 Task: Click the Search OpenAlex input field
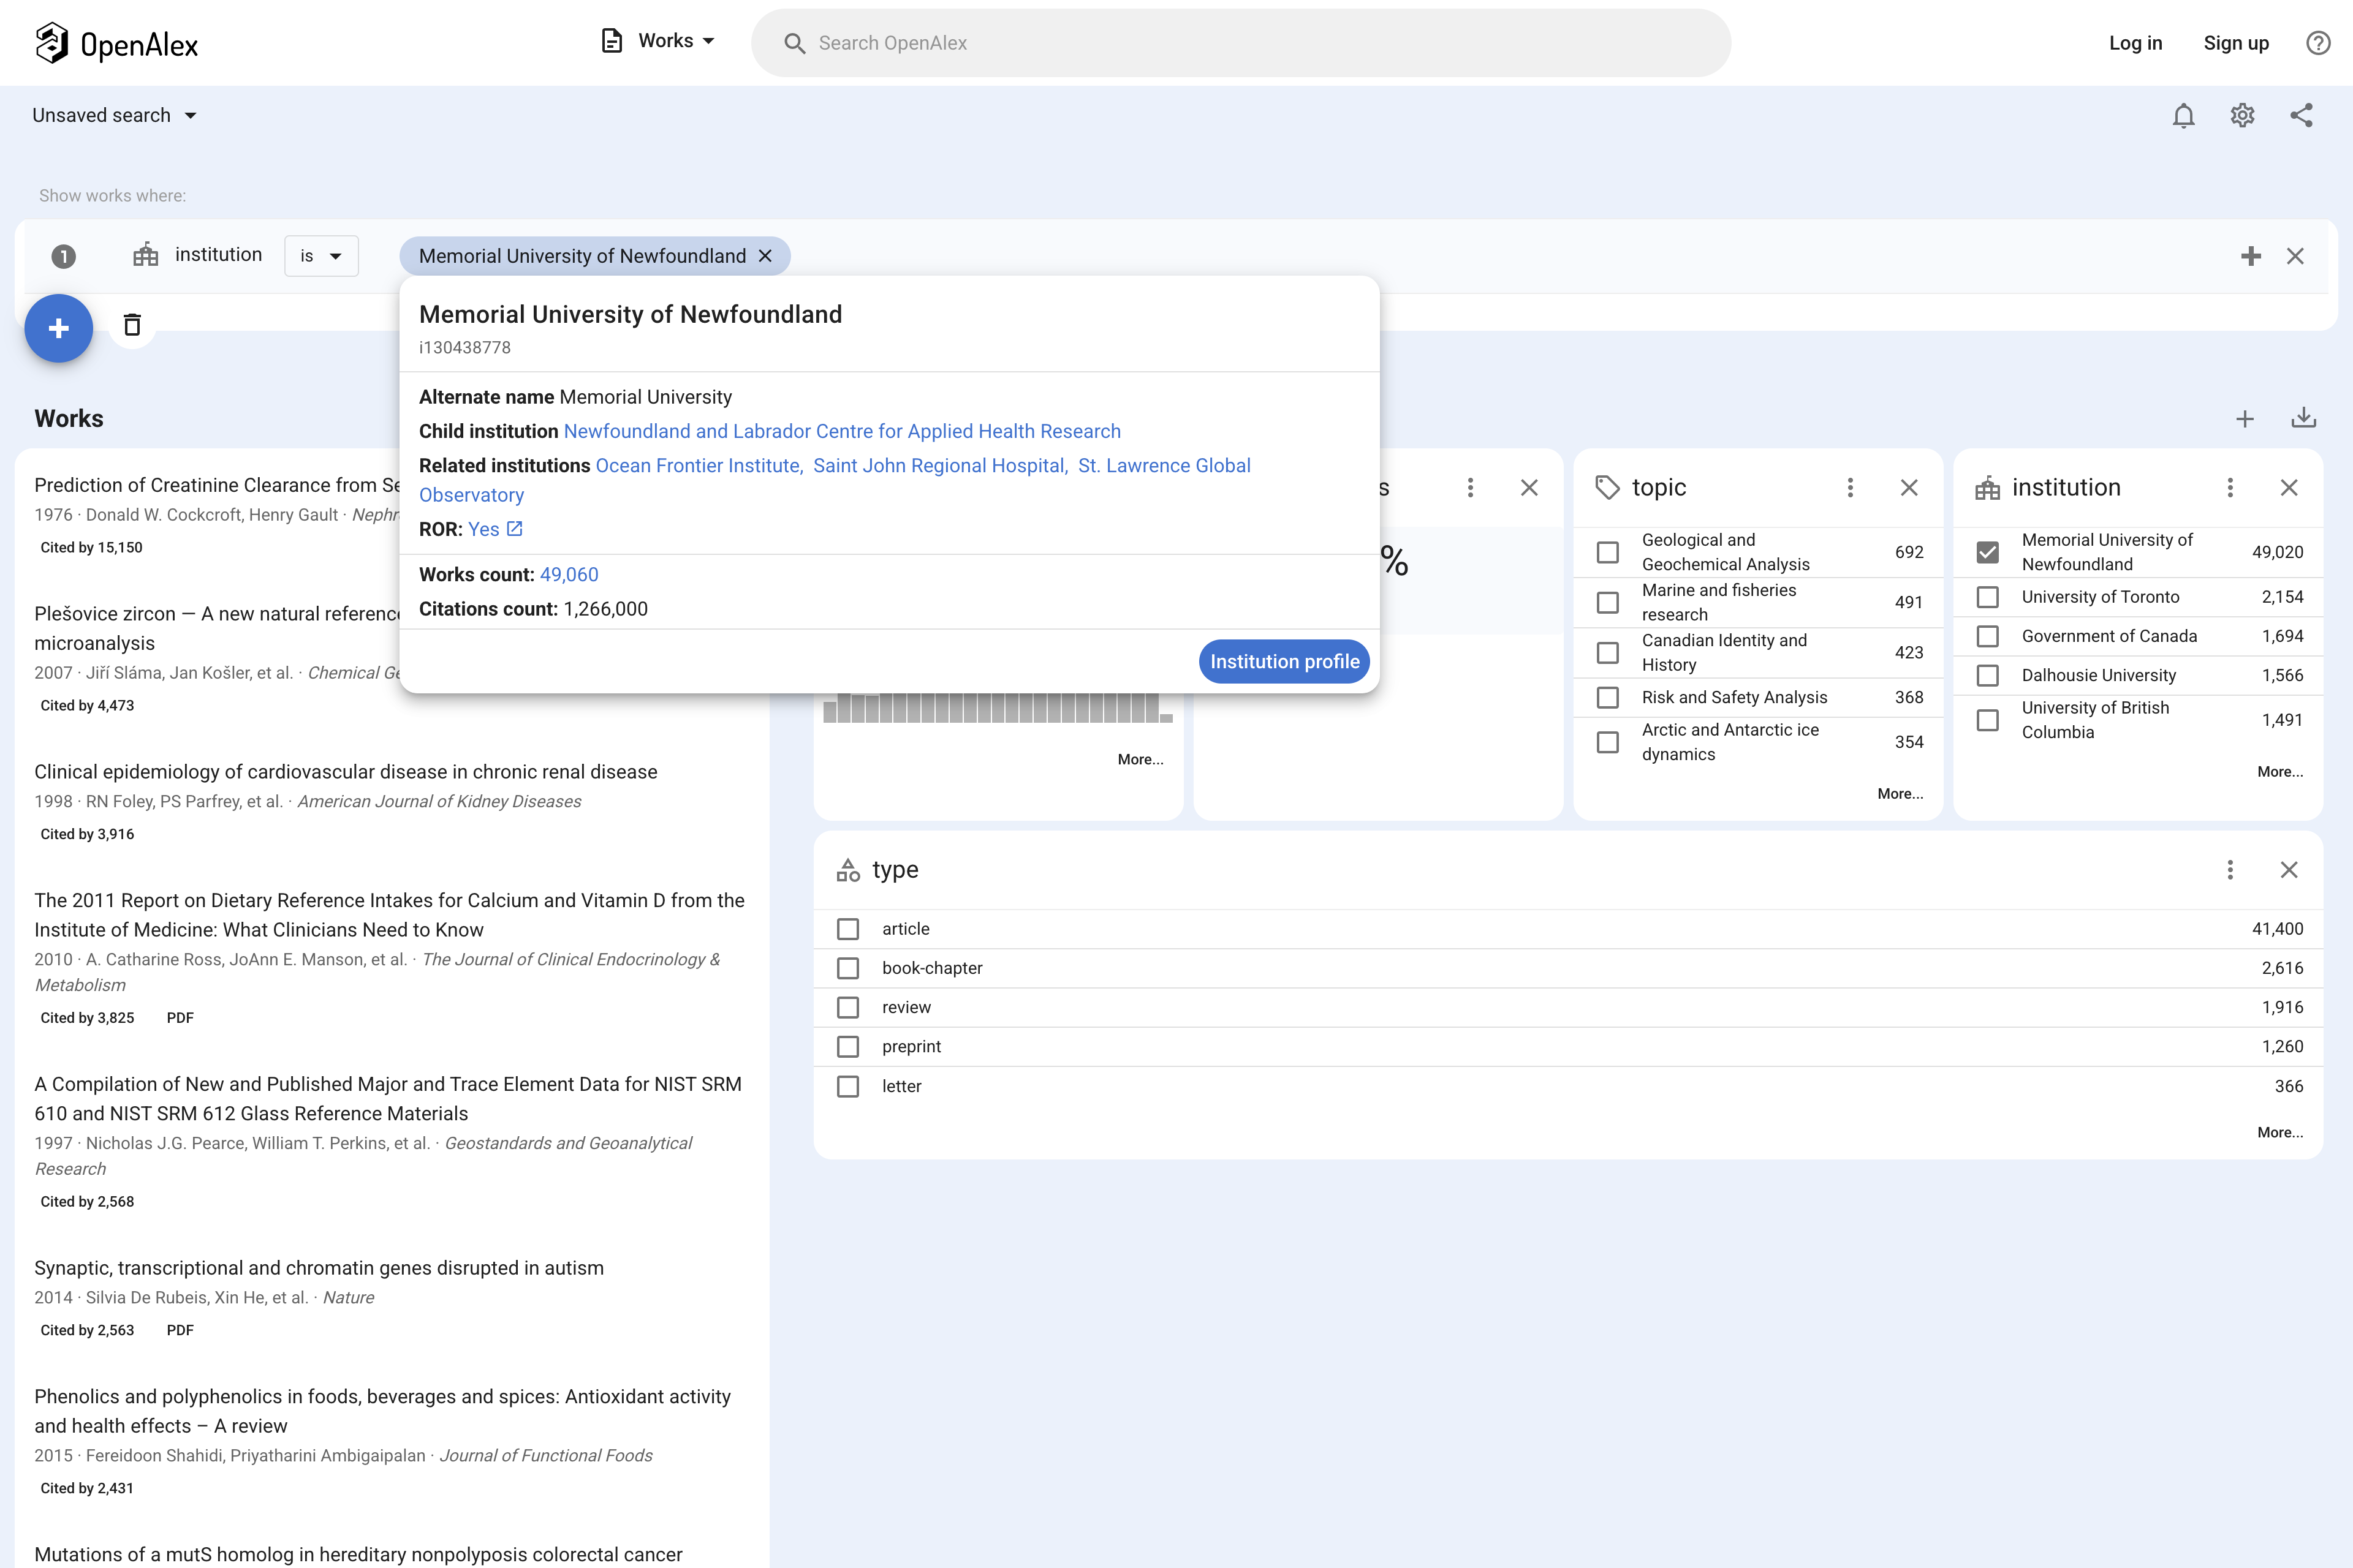pos(1240,43)
